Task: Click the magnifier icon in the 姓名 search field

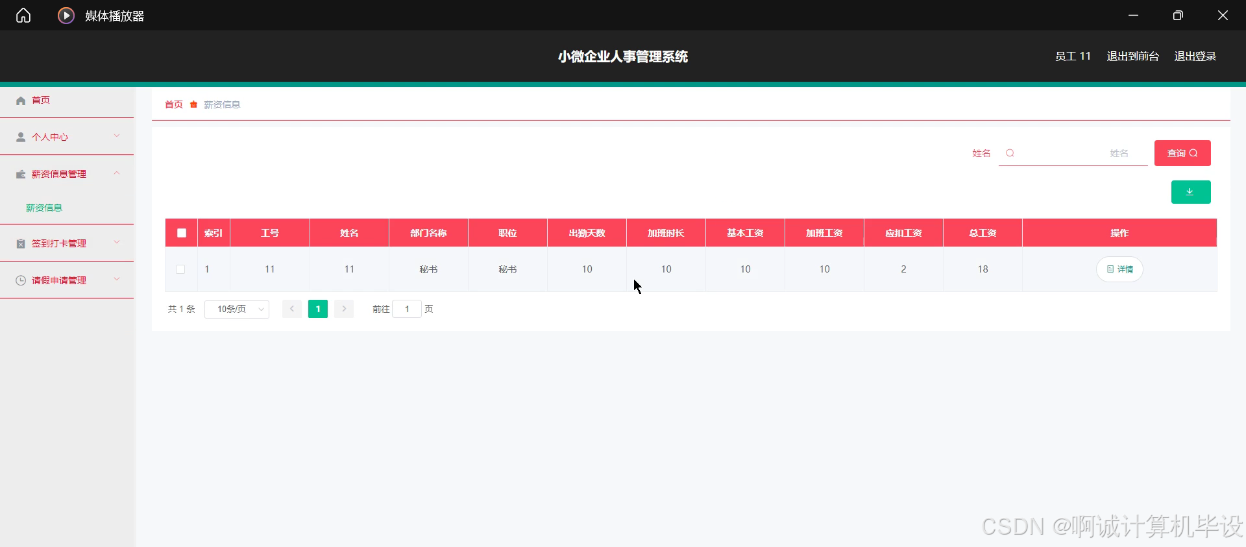Action: tap(1010, 153)
